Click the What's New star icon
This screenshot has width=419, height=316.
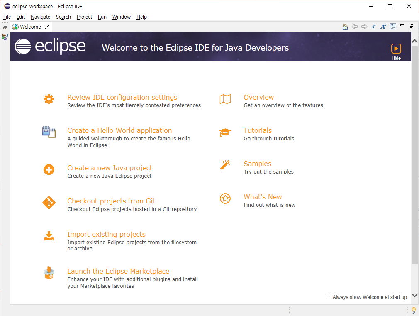(225, 198)
